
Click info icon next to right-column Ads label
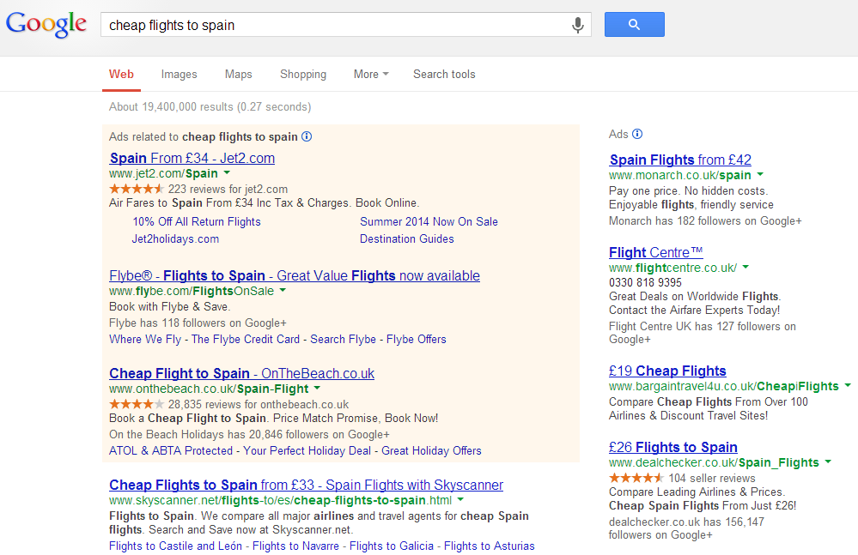point(637,134)
